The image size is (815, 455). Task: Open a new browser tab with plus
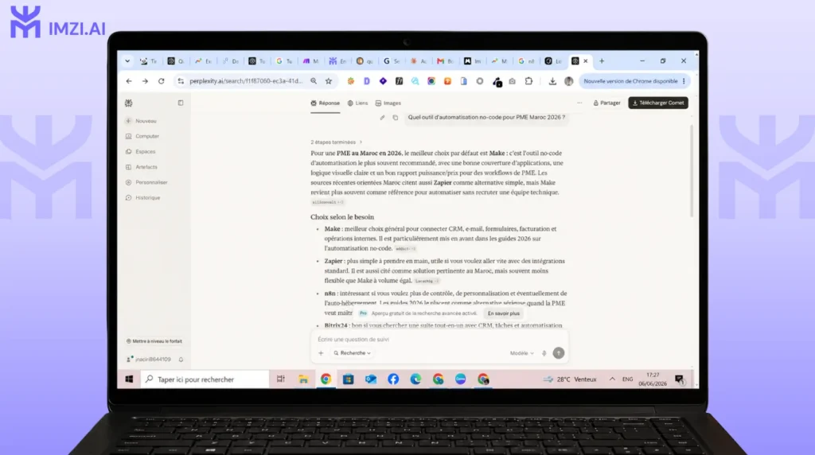602,61
